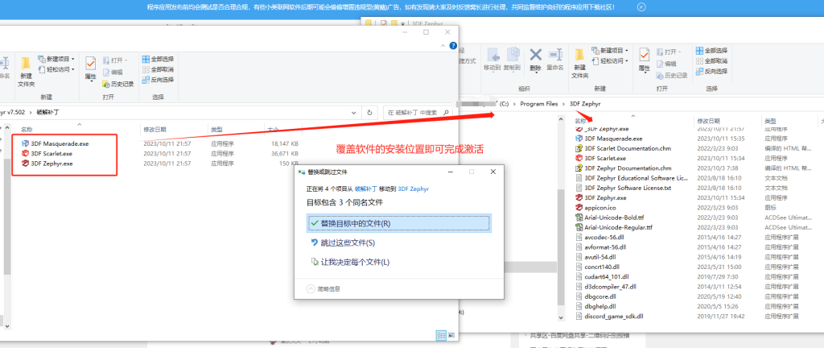824x348 pixels.
Task: Click 反向选择 in 3DF Zephyr window ribbon
Action: tap(711, 72)
